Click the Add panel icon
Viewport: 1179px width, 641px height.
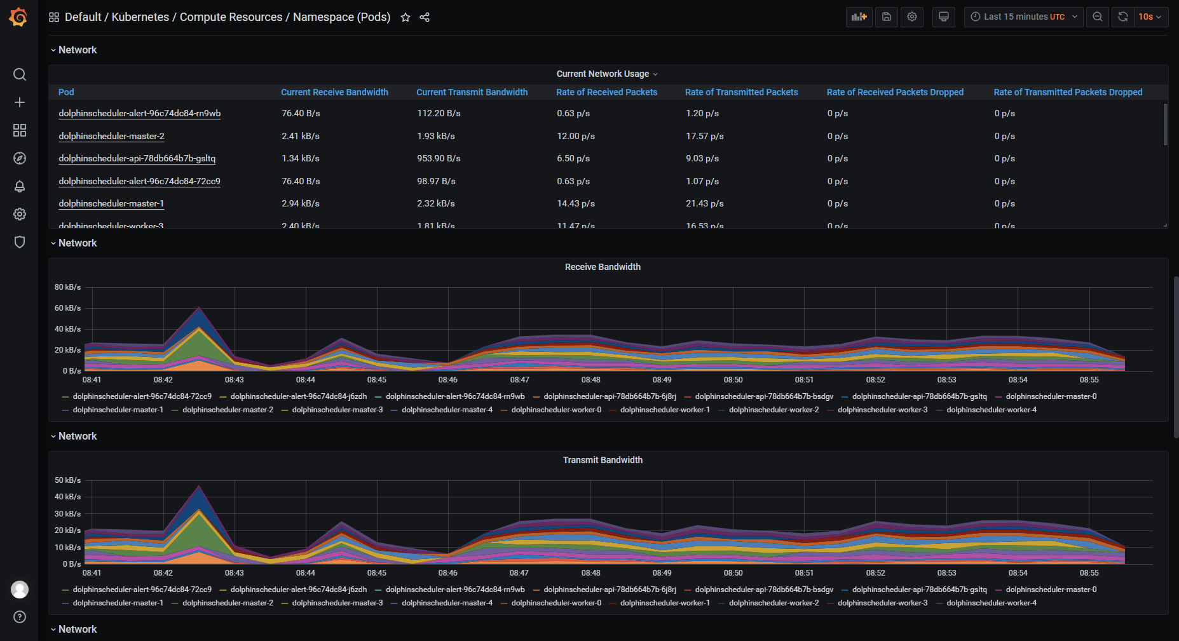(859, 17)
